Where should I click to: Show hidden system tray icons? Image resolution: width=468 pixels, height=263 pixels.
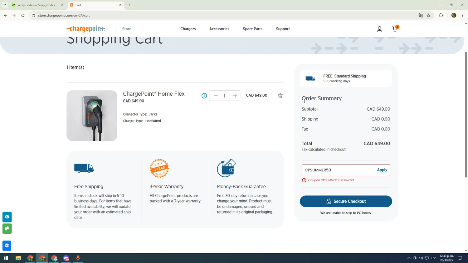409,258
